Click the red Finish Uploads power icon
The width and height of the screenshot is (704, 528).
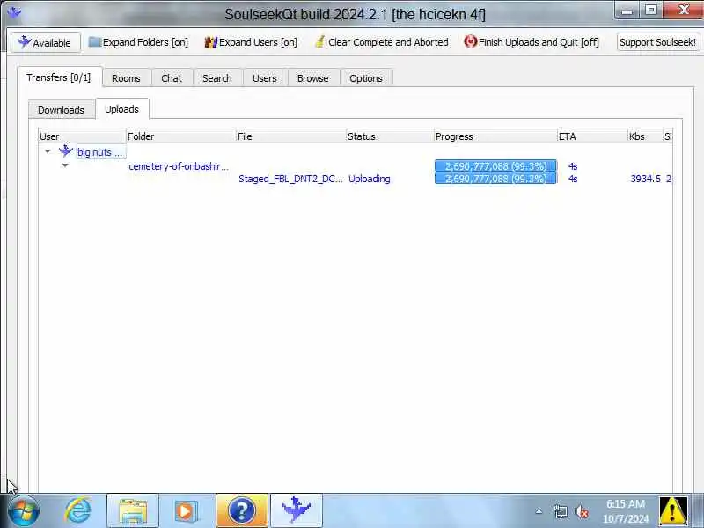[470, 41]
